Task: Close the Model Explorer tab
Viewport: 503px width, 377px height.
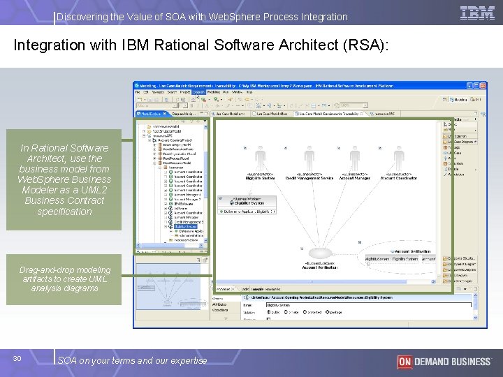Action: pos(165,114)
